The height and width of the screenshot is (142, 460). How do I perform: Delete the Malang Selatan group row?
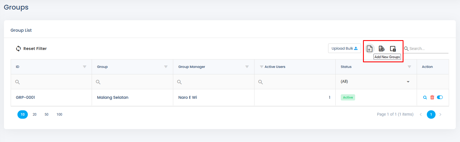[x=432, y=97]
